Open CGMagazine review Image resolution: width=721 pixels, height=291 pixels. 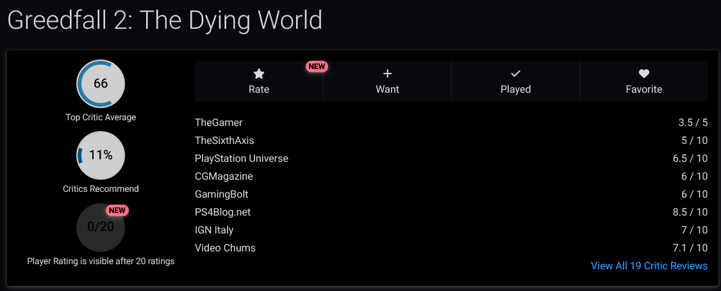(x=224, y=177)
